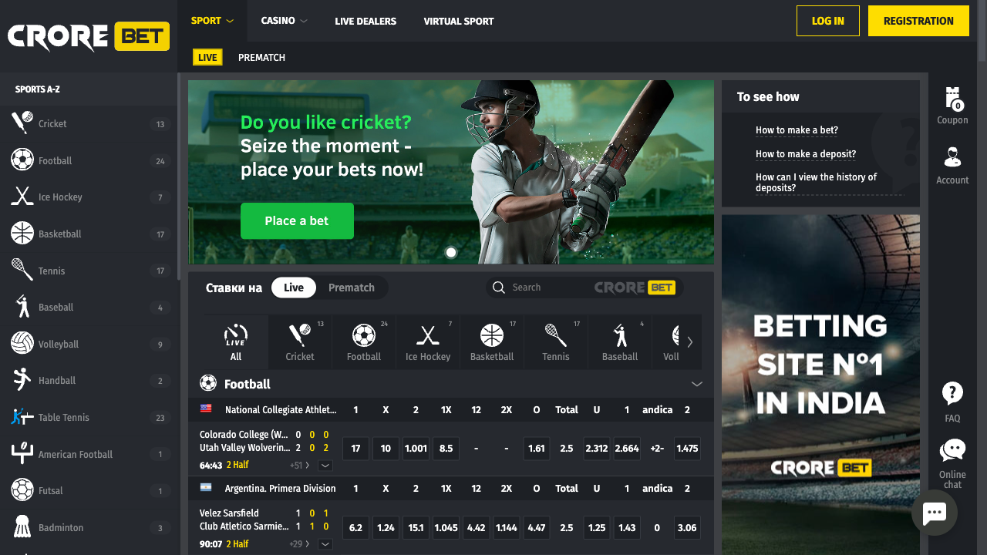Screen dimensions: 987x555
Task: Filter live events by the Cricket icon tab
Action: pyautogui.click(x=300, y=341)
